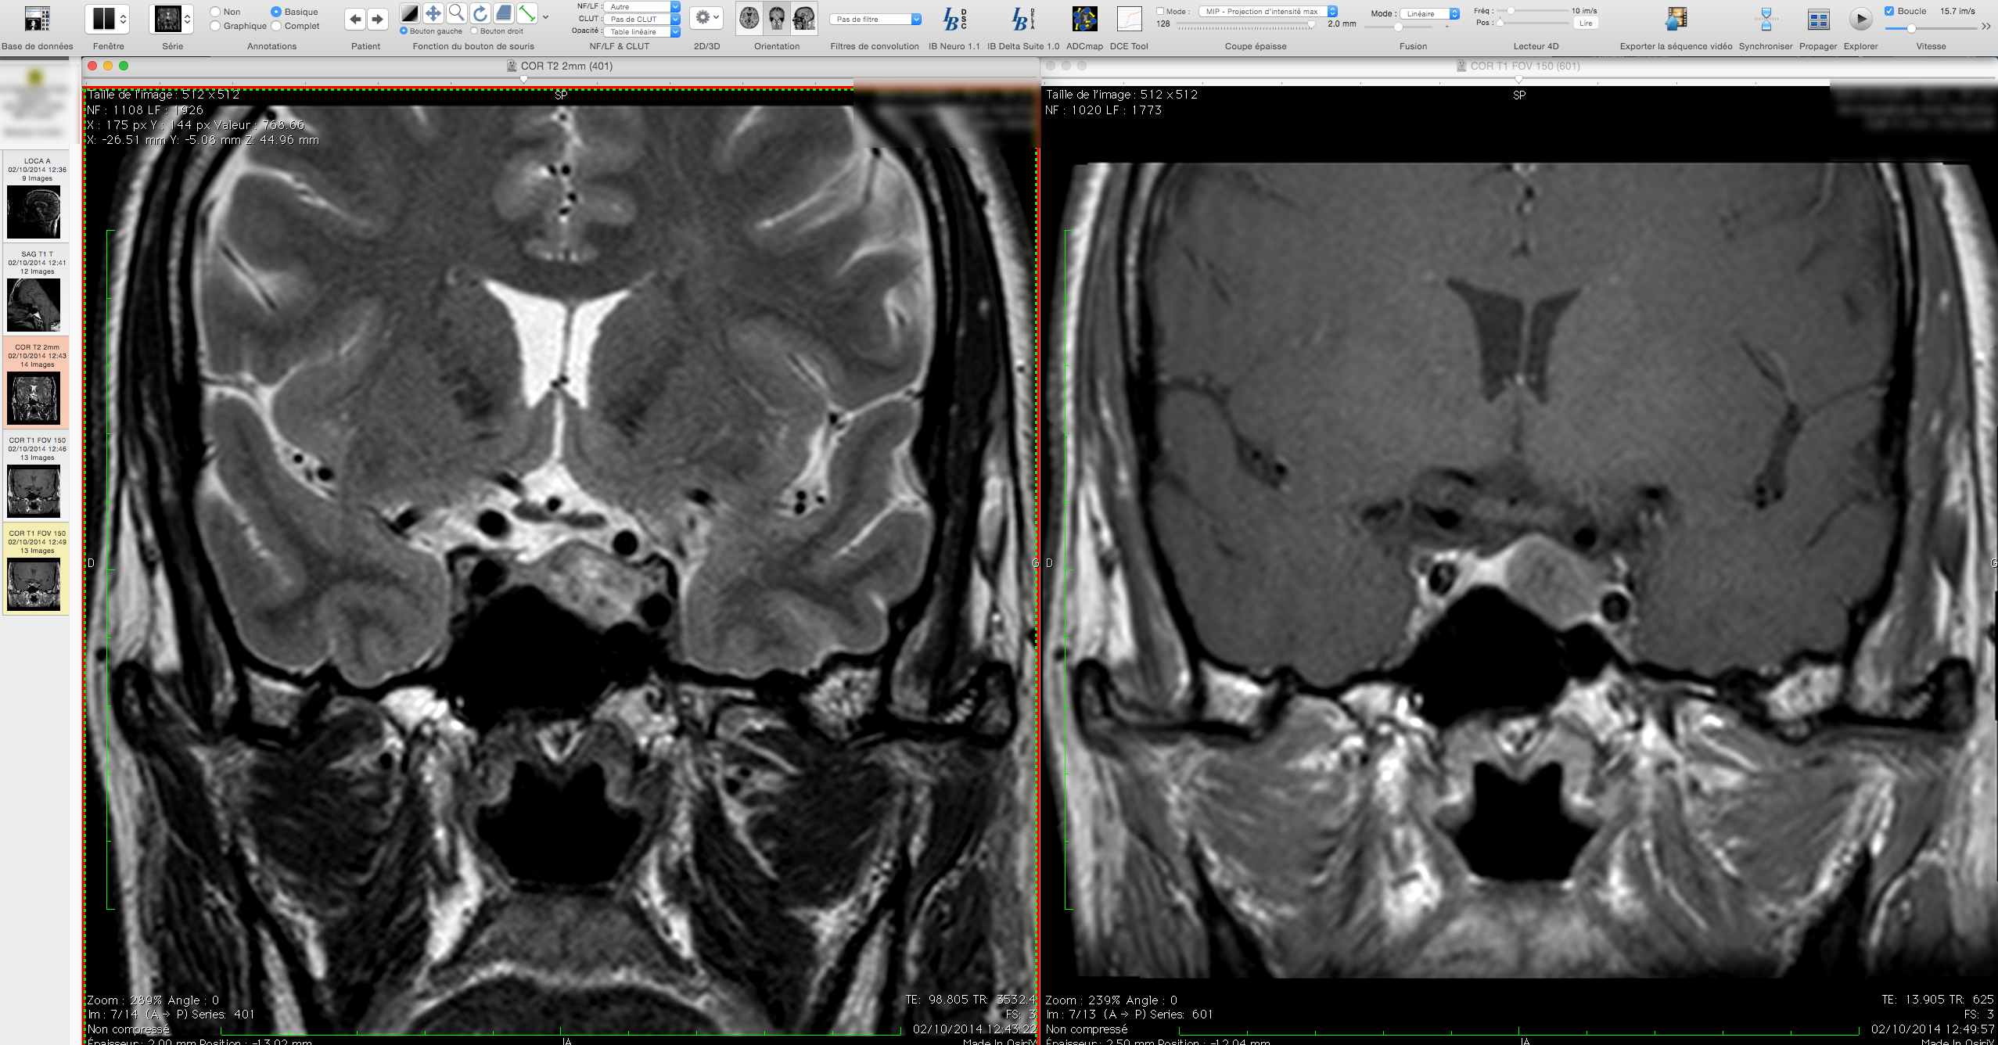Start playback with Explorer play button
1998x1045 pixels.
[1861, 19]
